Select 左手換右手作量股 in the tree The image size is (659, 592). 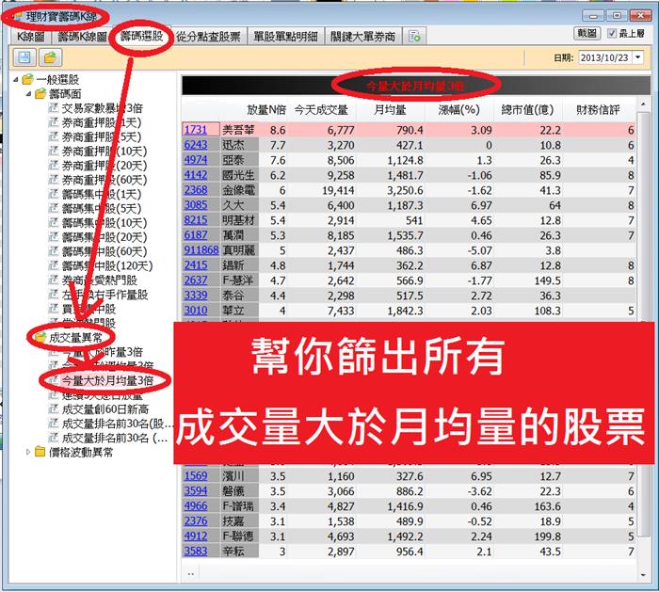coord(104,294)
